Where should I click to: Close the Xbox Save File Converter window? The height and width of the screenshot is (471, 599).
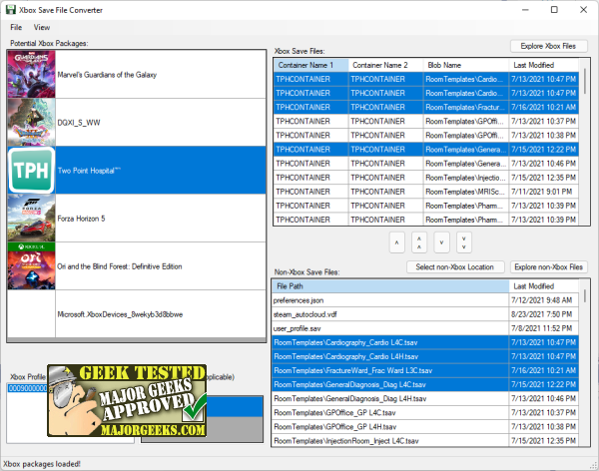583,10
